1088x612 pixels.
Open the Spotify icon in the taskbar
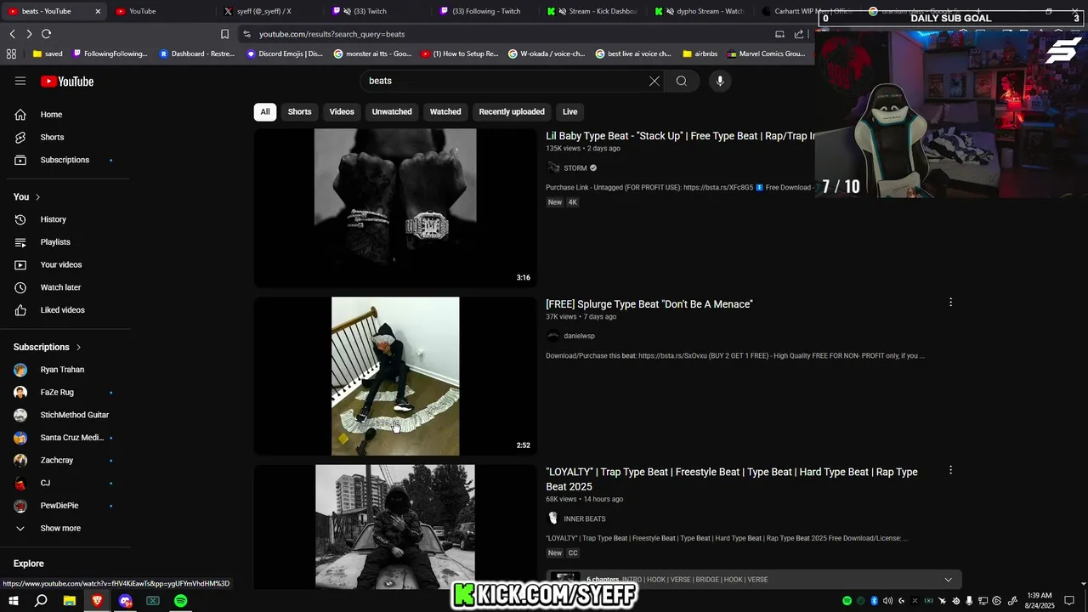tap(180, 601)
